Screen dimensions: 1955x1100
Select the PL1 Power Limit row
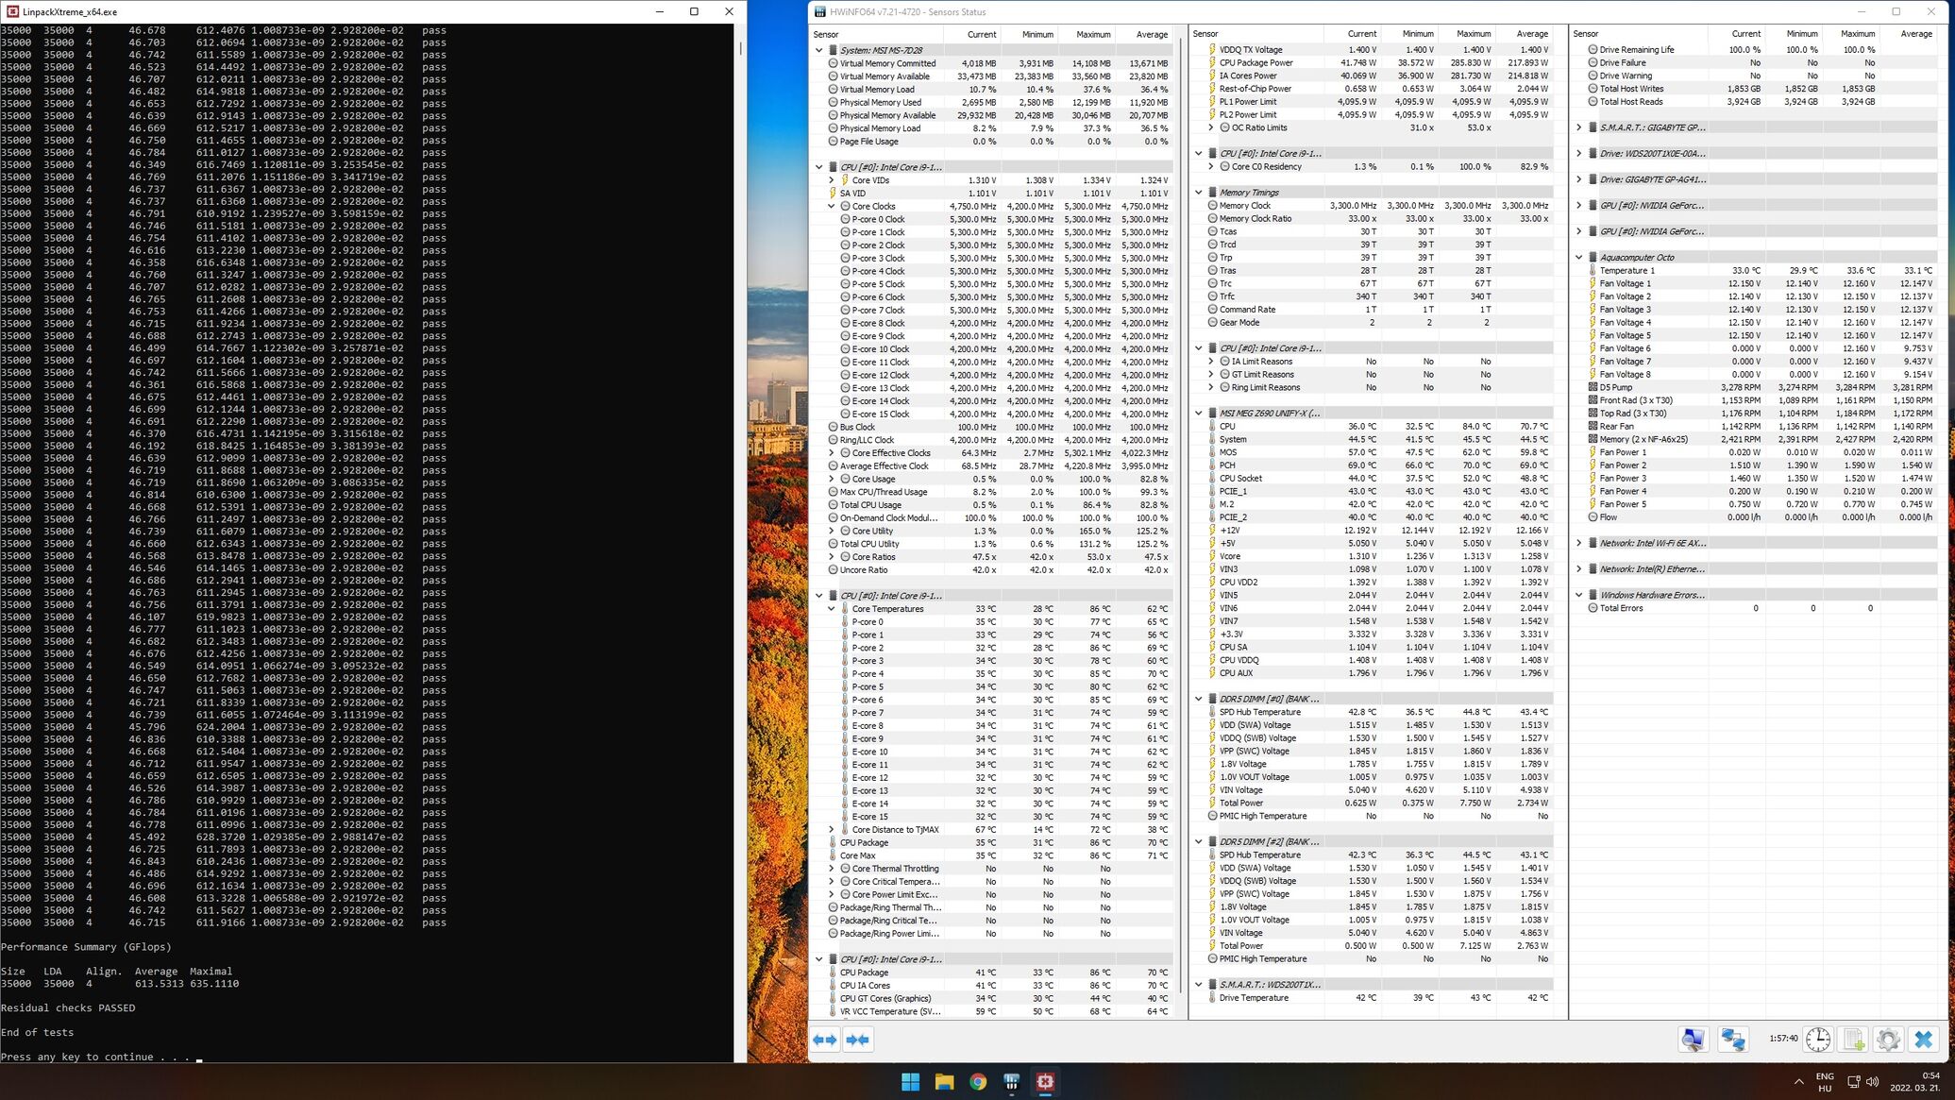[x=1372, y=102]
